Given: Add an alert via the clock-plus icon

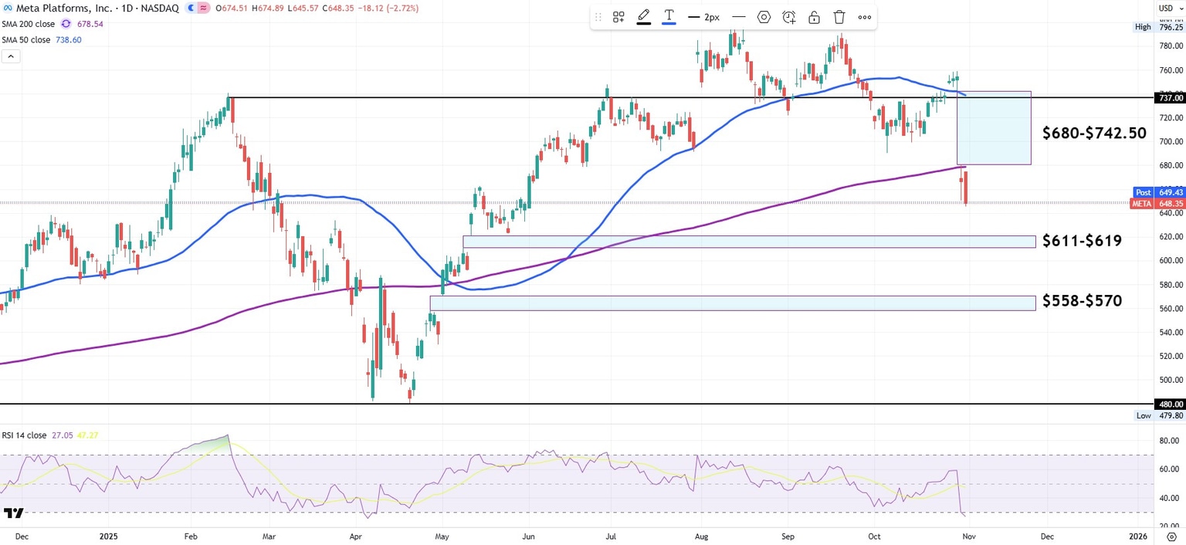Looking at the screenshot, I should [789, 16].
